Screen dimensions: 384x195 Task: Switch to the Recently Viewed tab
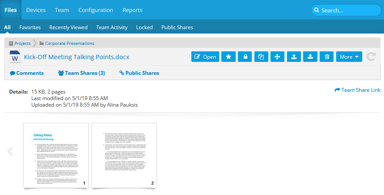tap(68, 27)
